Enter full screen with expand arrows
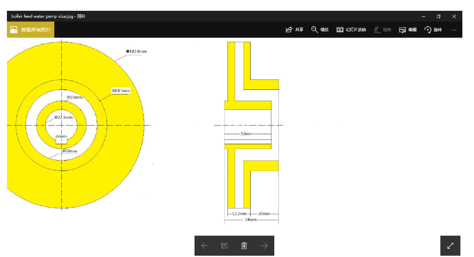The width and height of the screenshot is (474, 257). point(450,246)
